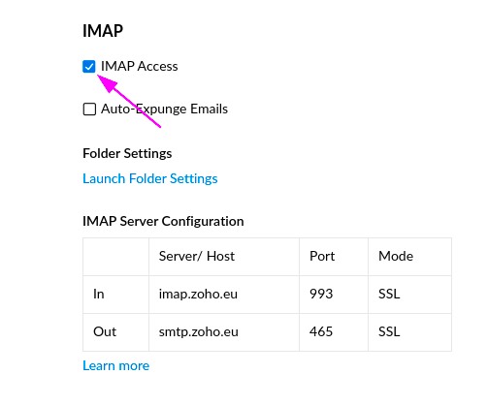The height and width of the screenshot is (406, 488).
Task: Select the In row label
Action: [x=115, y=295]
